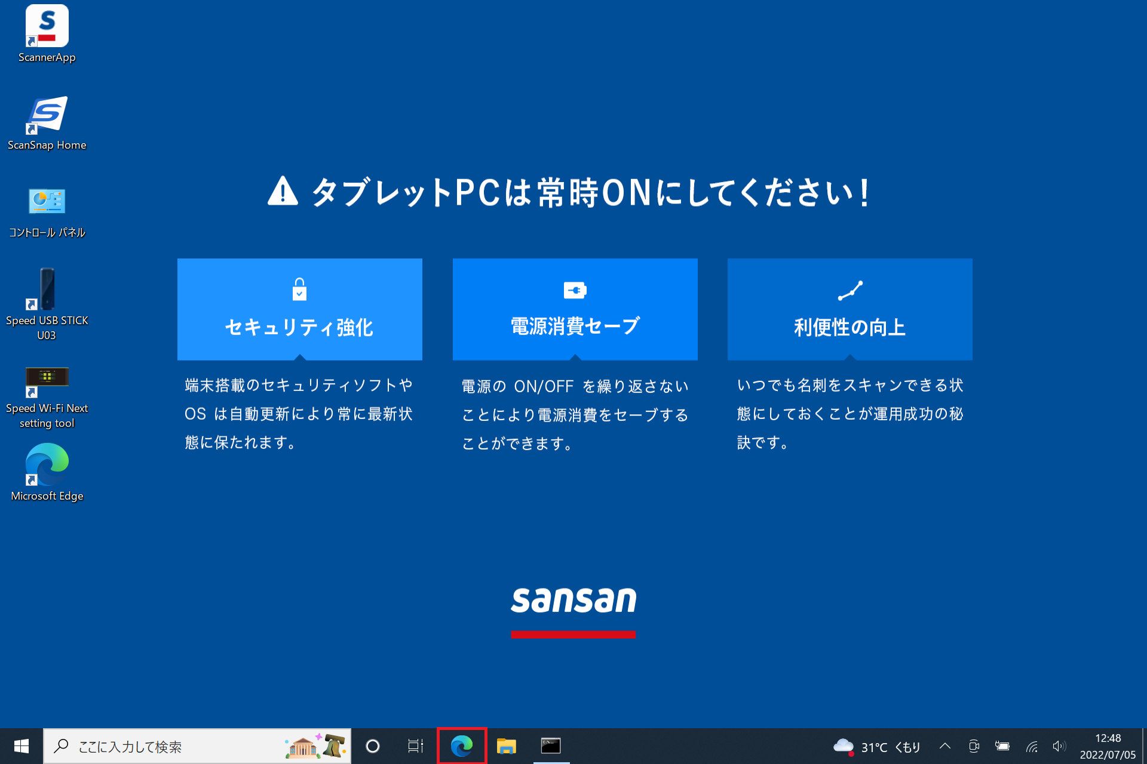The image size is (1147, 764).
Task: Select Speed USB STICK U03 shortcut
Action: click(47, 304)
